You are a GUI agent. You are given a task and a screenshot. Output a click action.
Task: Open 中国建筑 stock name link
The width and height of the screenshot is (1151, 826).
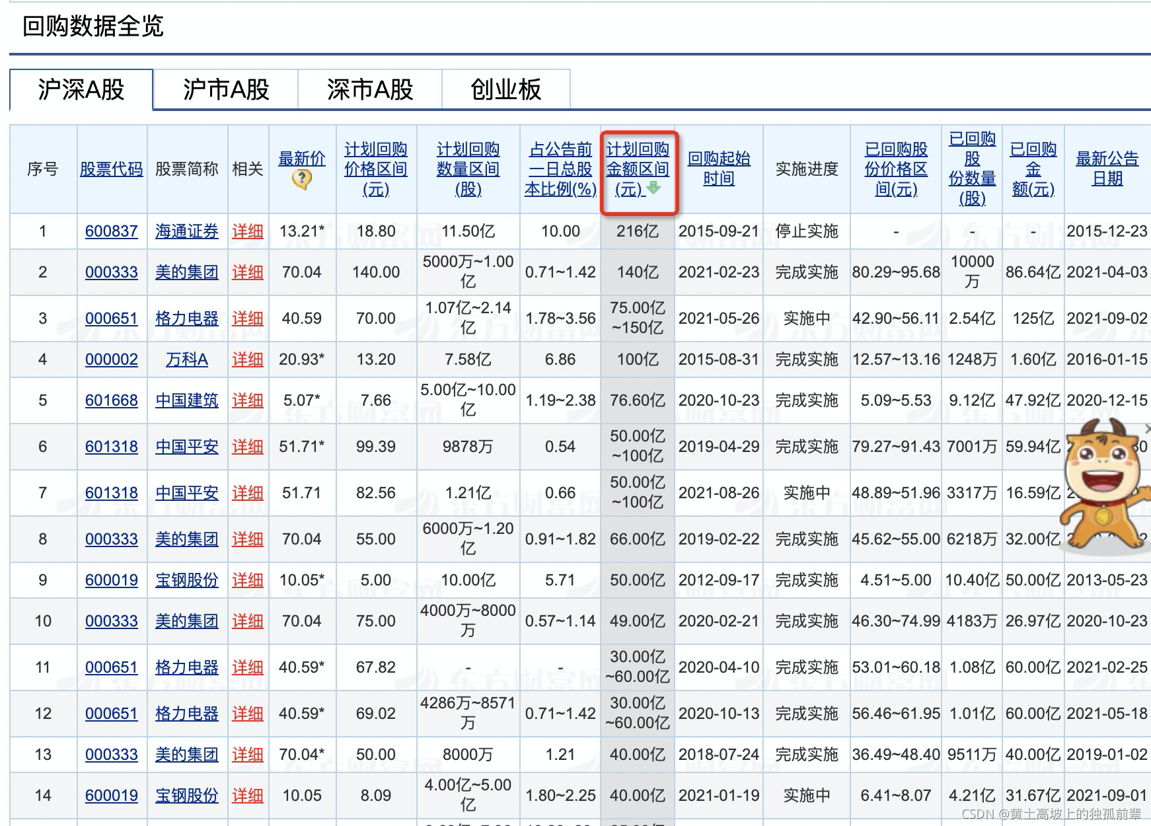pos(186,400)
